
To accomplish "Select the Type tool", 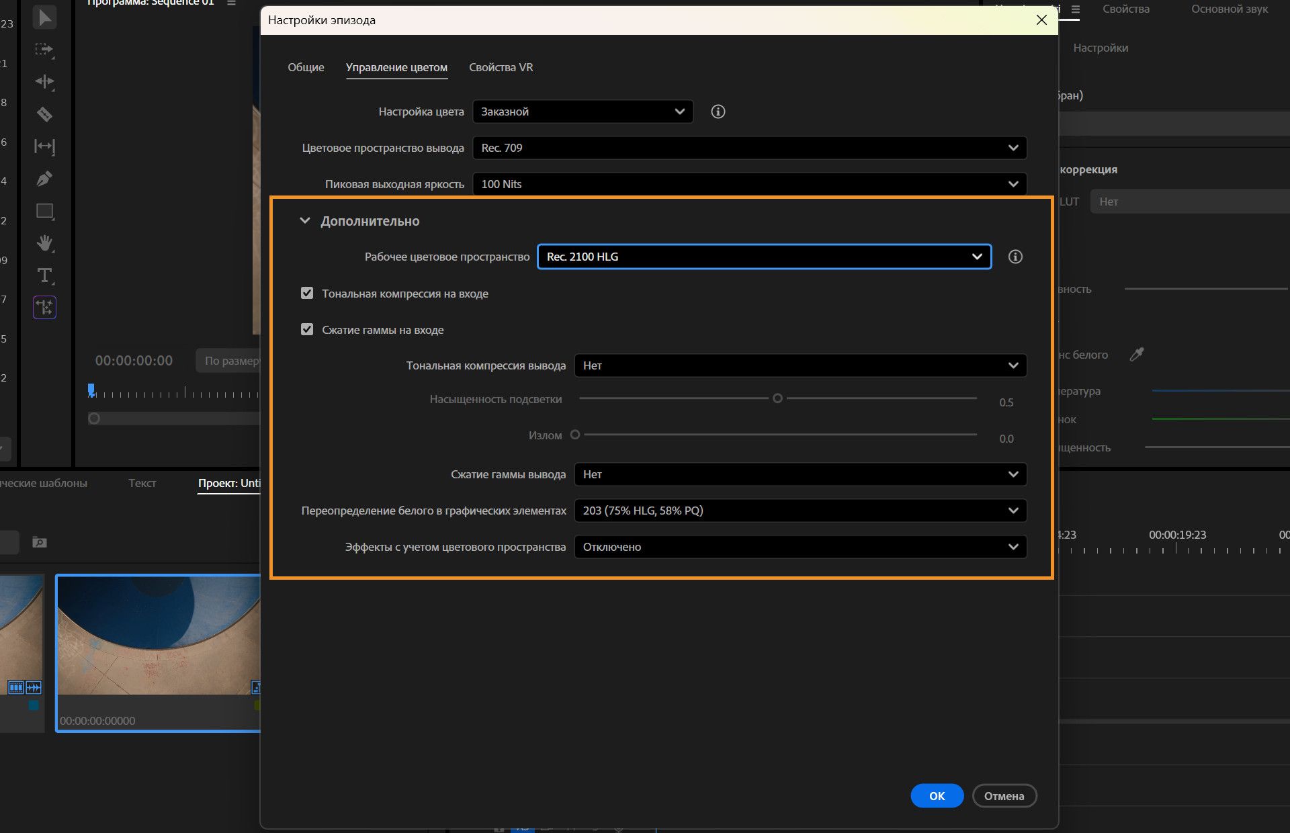I will click(x=44, y=275).
